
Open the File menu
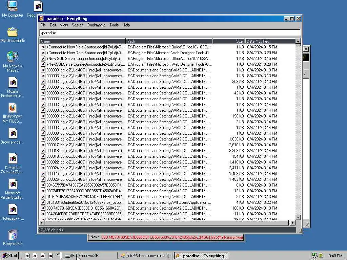click(x=43, y=25)
